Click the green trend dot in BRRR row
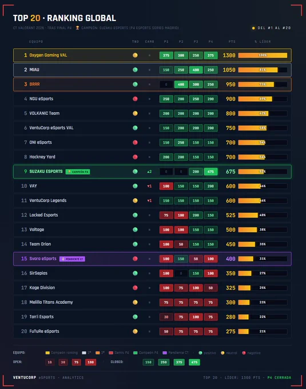This screenshot has height=389, width=306. pyautogui.click(x=135, y=84)
